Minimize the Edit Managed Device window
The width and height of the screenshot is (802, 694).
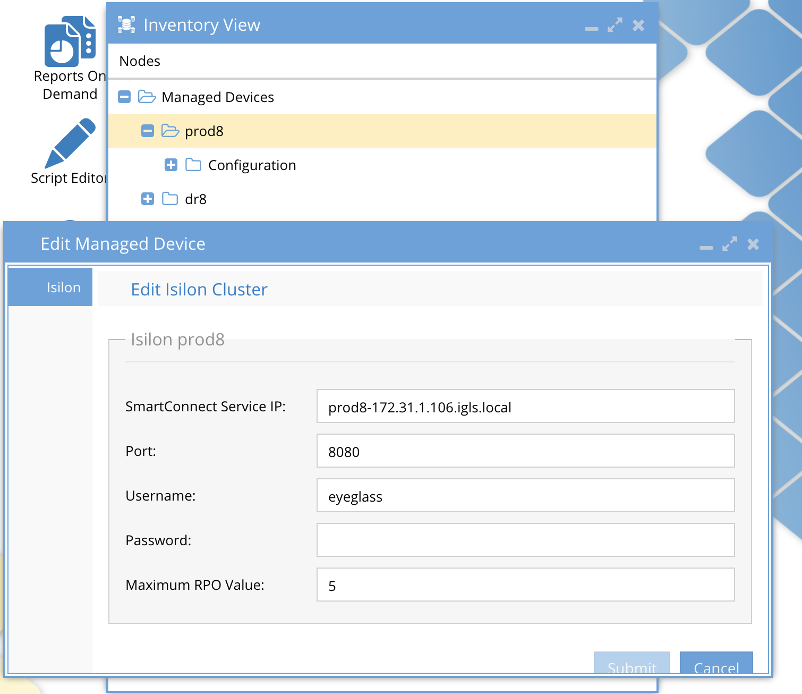[706, 248]
